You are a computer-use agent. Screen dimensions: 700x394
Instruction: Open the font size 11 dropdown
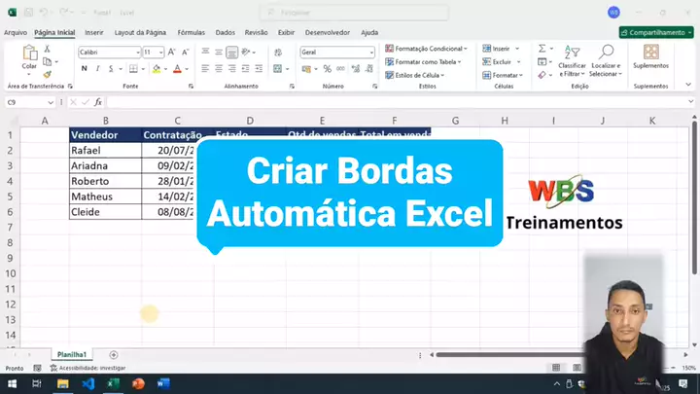(x=161, y=53)
